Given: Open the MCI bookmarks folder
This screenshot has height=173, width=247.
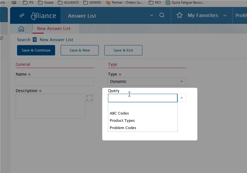Looking at the screenshot, I should [x=155, y=3].
